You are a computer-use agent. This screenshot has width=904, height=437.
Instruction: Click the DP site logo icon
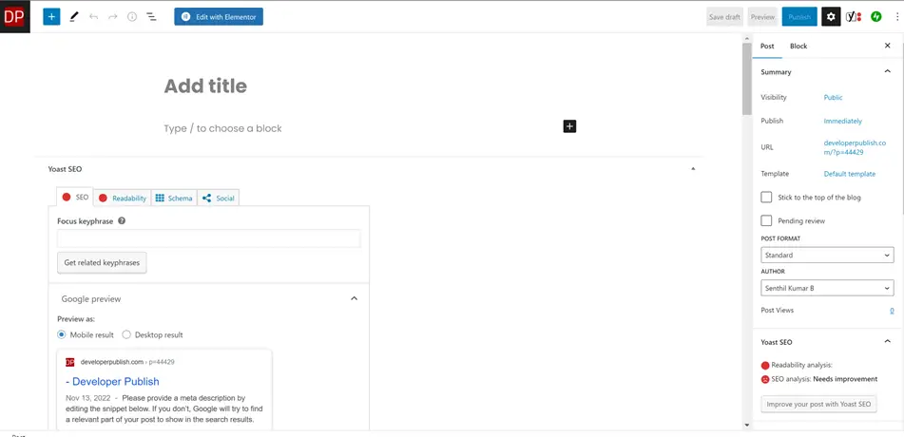tap(14, 17)
